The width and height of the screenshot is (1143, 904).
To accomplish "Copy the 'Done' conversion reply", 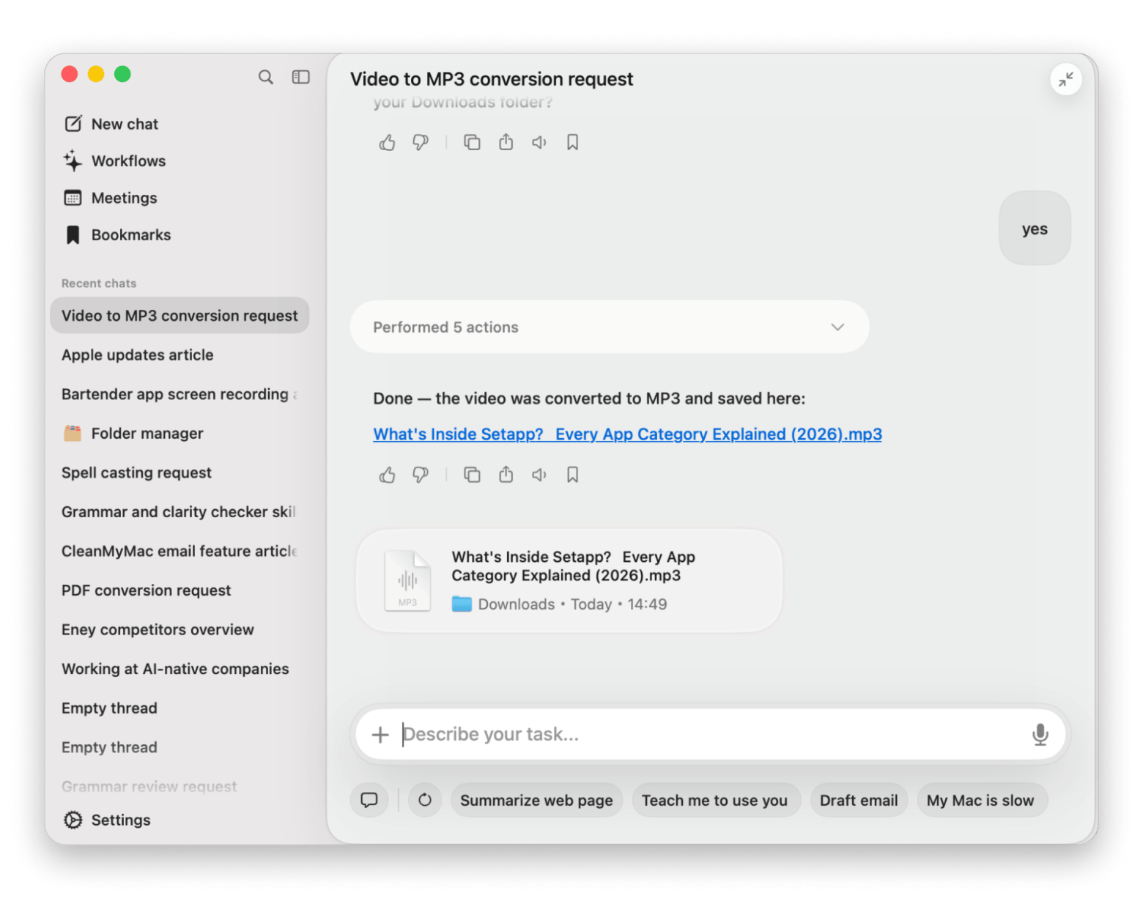I will (472, 475).
